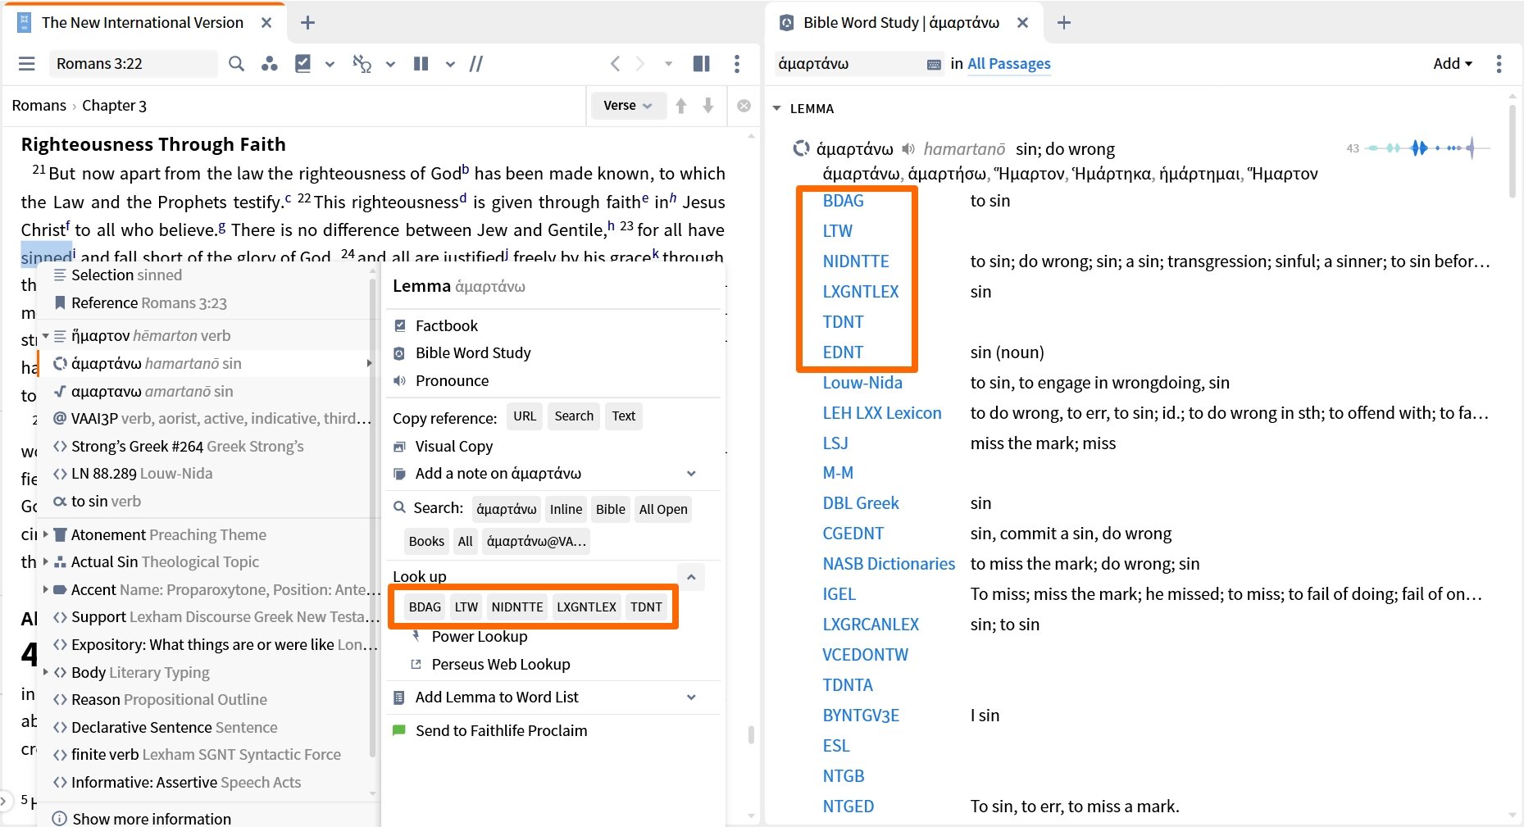Image resolution: width=1524 pixels, height=827 pixels.
Task: Go back with the left navigation arrow
Action: [615, 63]
